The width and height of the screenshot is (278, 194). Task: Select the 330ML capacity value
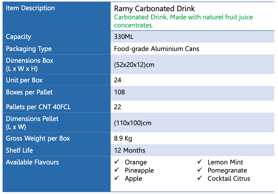(x=123, y=37)
